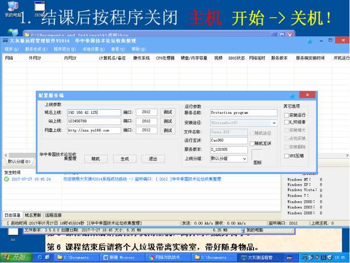Image resolution: width=350 pixels, height=263 pixels.
Task: Open the 程序退出 menu
Action: [65, 49]
